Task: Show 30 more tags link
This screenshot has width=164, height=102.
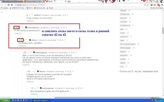Action: click(127, 71)
